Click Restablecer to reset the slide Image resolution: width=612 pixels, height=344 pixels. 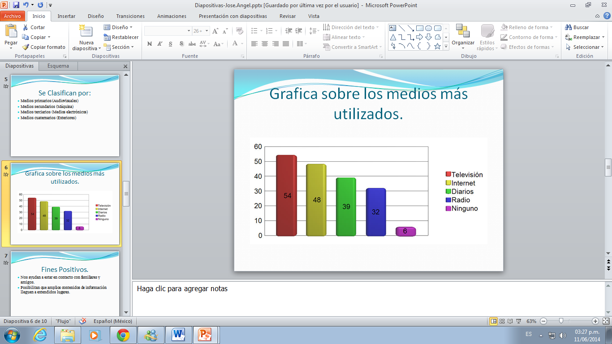[x=121, y=37]
